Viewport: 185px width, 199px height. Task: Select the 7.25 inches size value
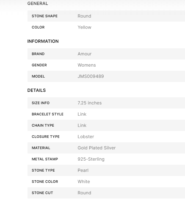click(90, 103)
